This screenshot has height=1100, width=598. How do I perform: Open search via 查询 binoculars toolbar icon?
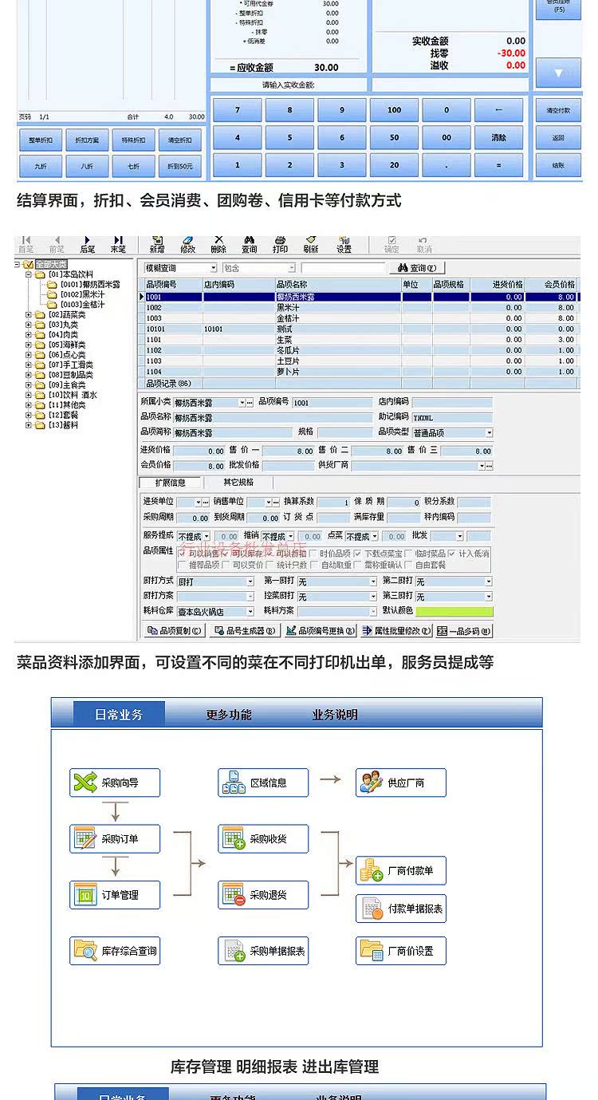[x=250, y=244]
